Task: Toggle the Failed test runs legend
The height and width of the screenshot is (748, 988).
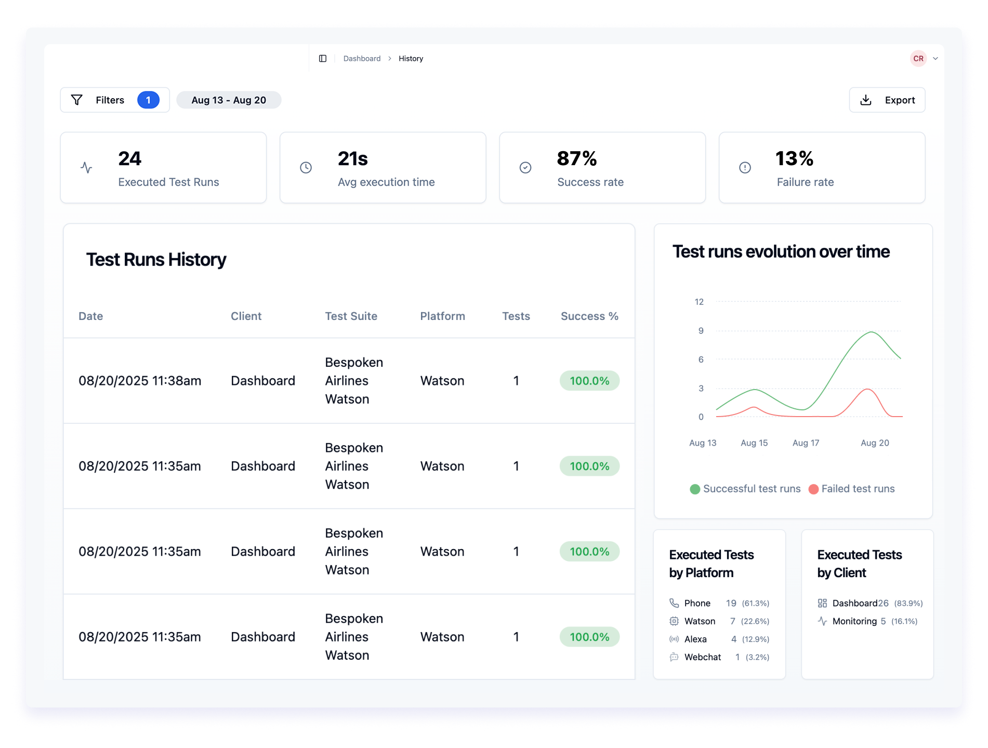Action: pos(851,488)
